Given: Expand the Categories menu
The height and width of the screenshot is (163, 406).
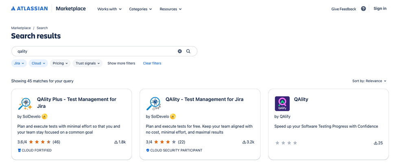Looking at the screenshot, I should (141, 9).
